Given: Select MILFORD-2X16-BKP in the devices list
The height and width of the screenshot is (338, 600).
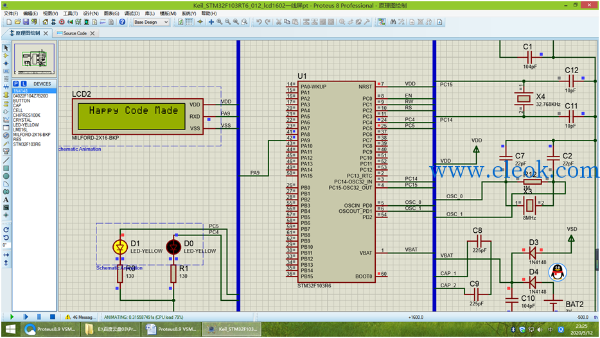Looking at the screenshot, I should pos(31,135).
